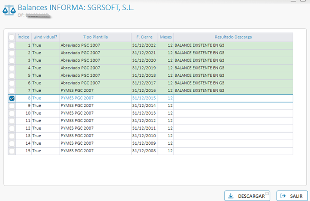This screenshot has height=201, width=310.
Task: Check the box for row 31/12/2012
Action: coord(12,120)
